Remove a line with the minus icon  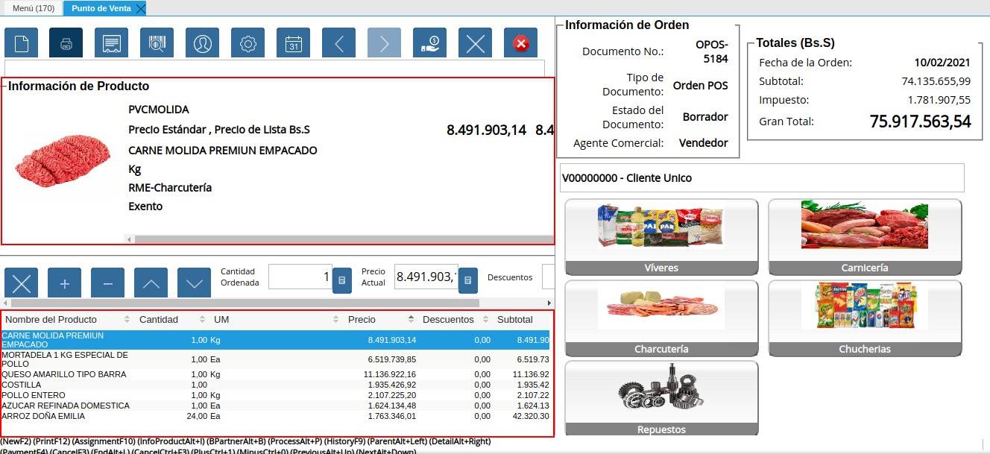click(x=107, y=283)
